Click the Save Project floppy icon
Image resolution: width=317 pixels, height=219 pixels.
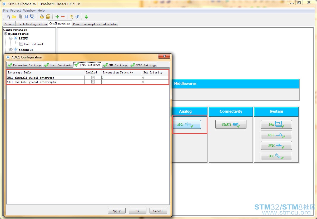[x=26, y=17]
